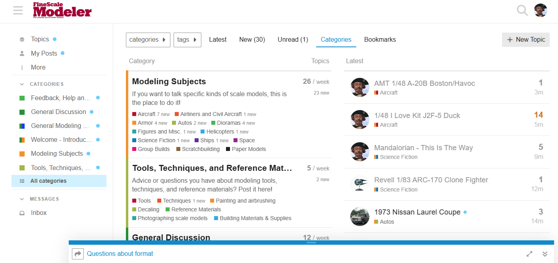558x263 pixels.
Task: Open the Mandalorian - This Is The Way topic
Action: coord(423,148)
